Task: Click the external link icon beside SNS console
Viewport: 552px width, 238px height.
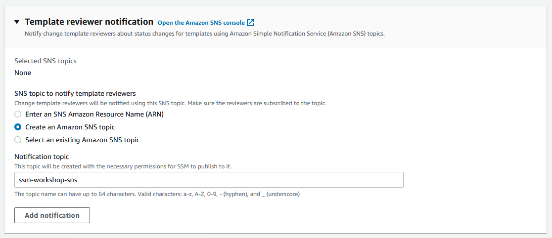Action: [250, 23]
